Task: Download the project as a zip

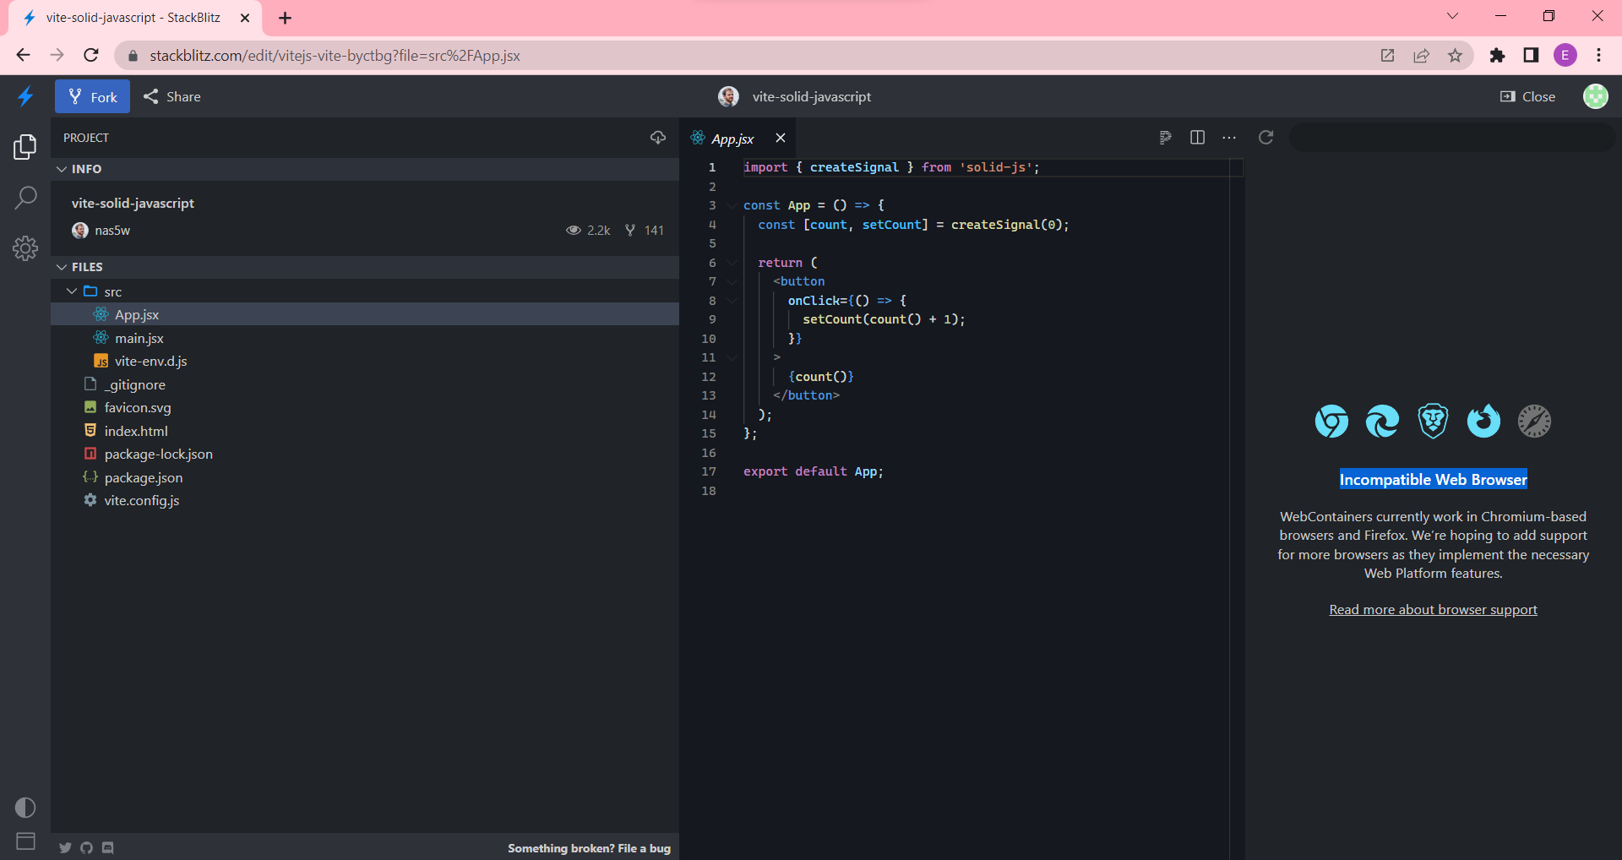Action: pos(658,137)
